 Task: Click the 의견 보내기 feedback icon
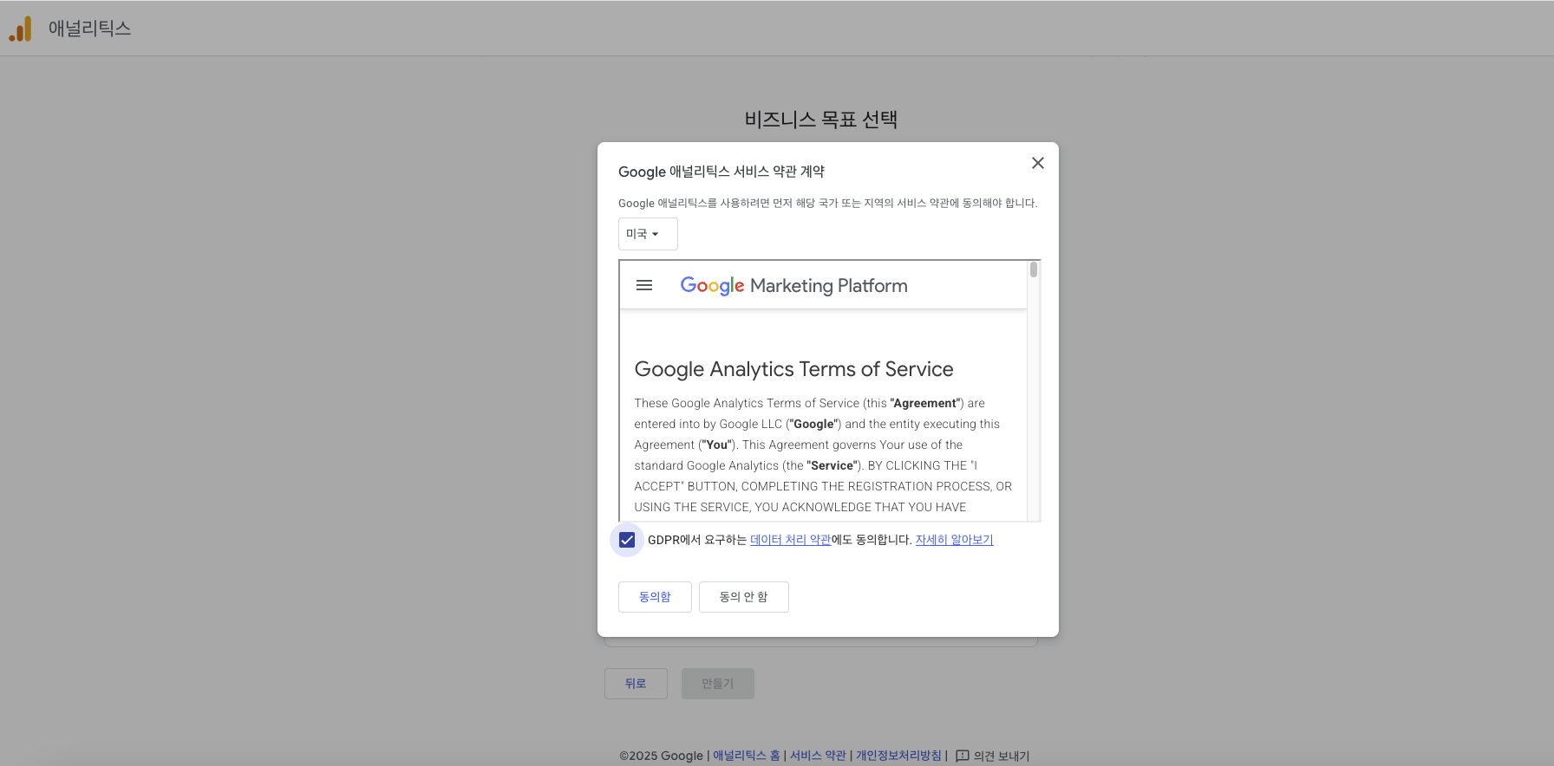(962, 756)
